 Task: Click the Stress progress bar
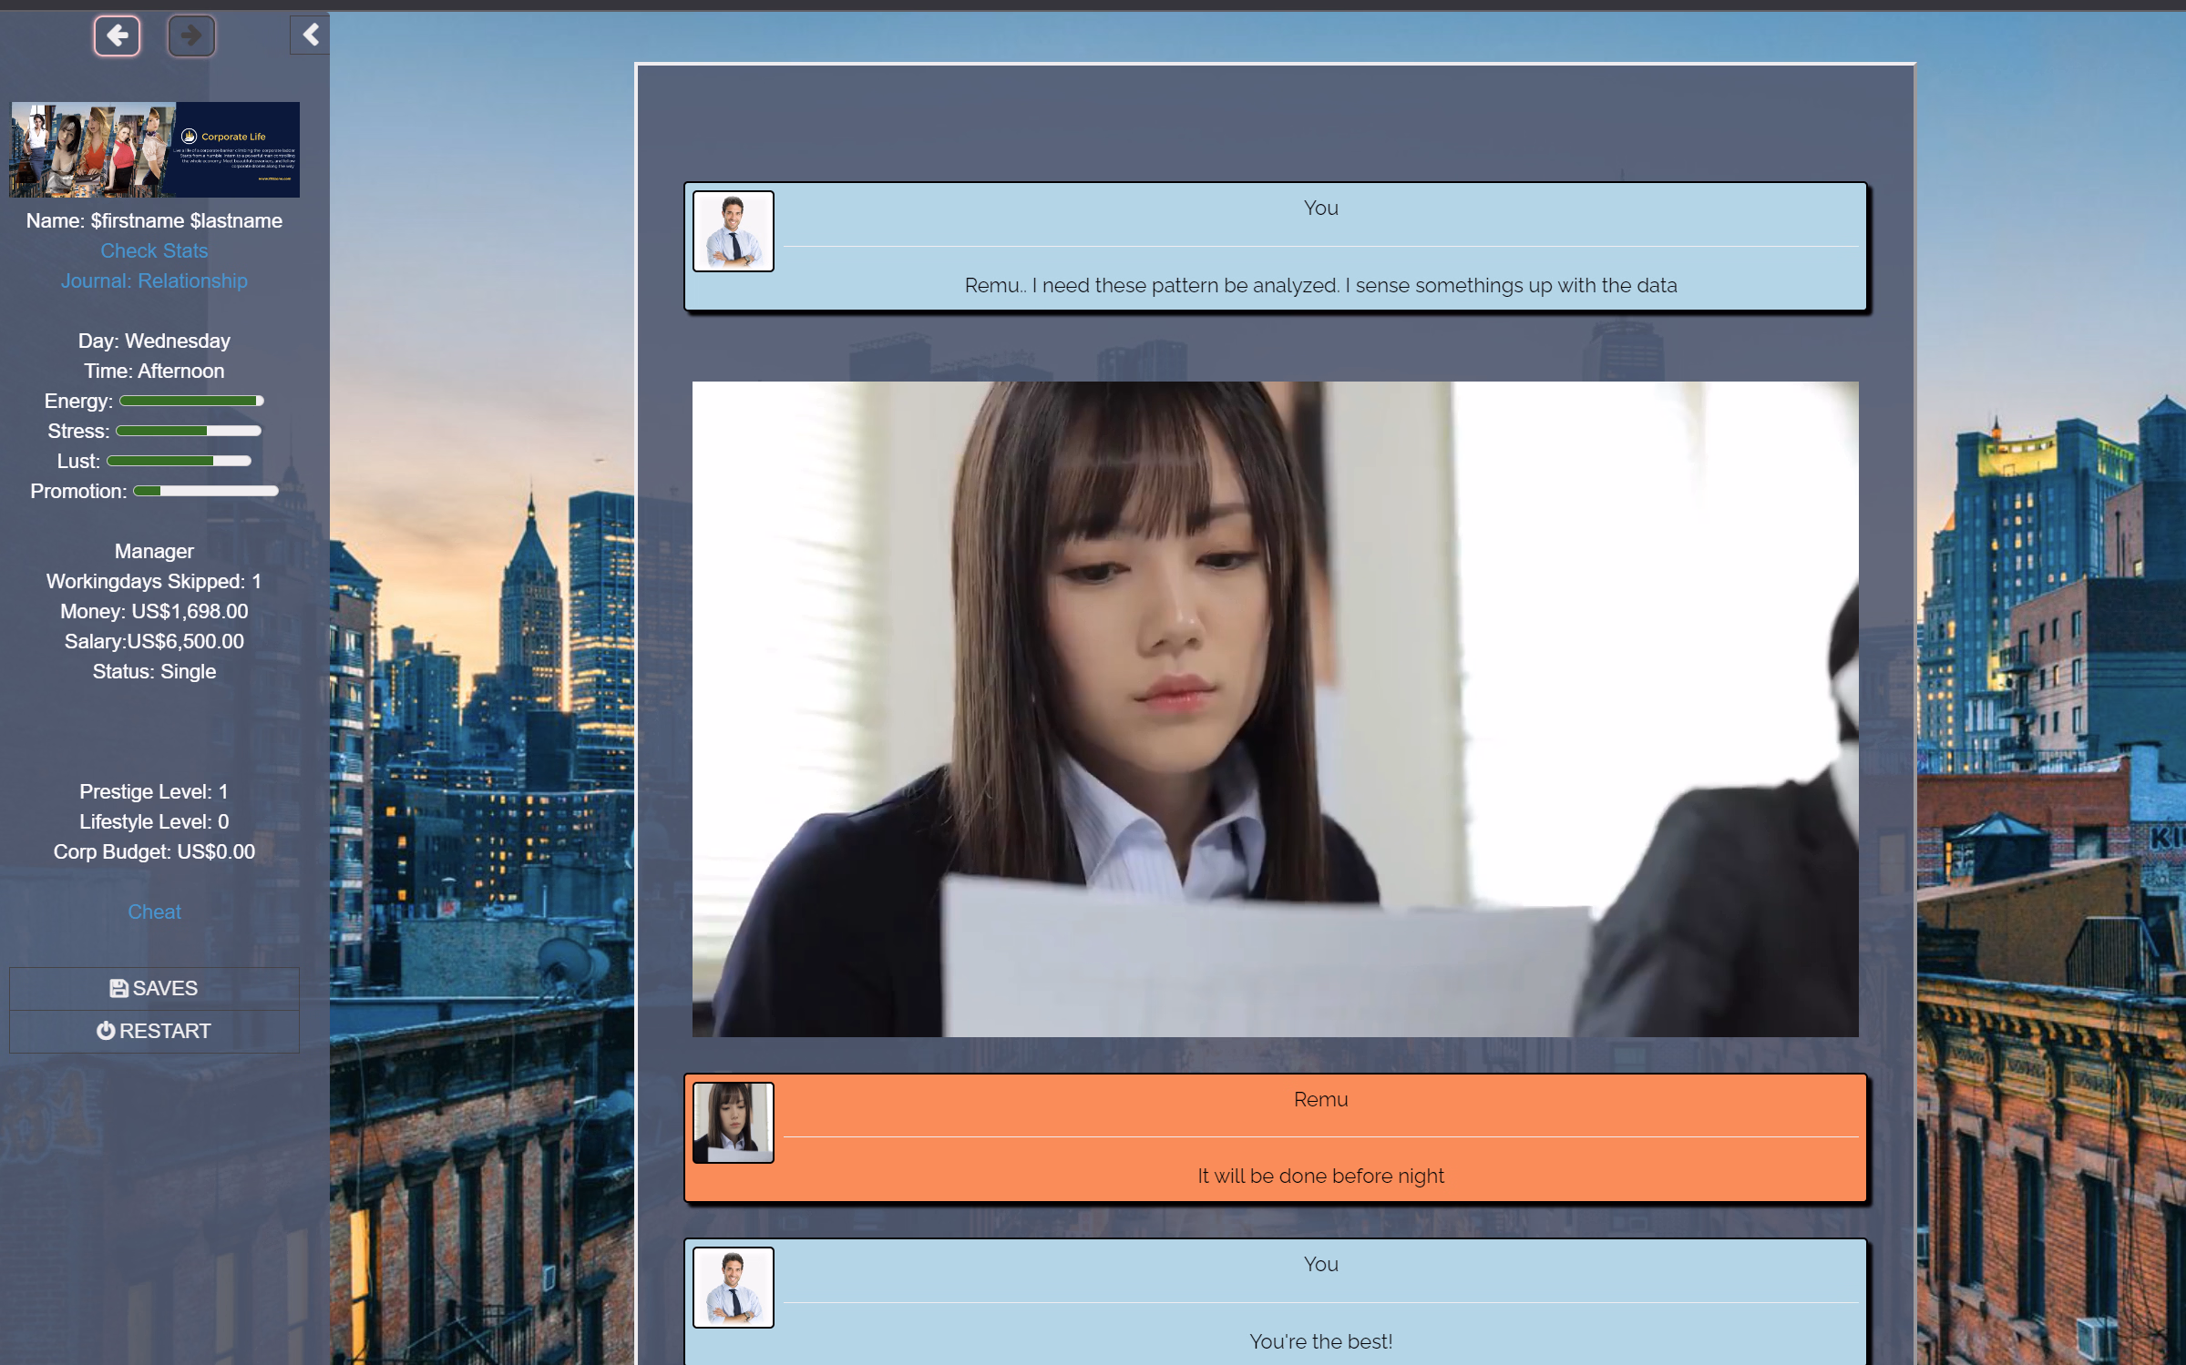[x=189, y=431]
